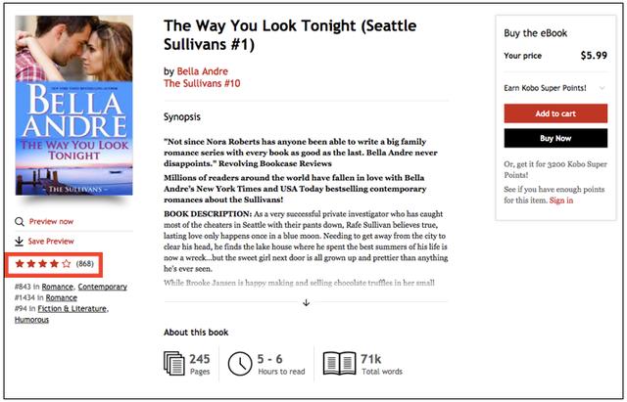Open the Contemporary category link
The width and height of the screenshot is (627, 402).
pyautogui.click(x=102, y=287)
